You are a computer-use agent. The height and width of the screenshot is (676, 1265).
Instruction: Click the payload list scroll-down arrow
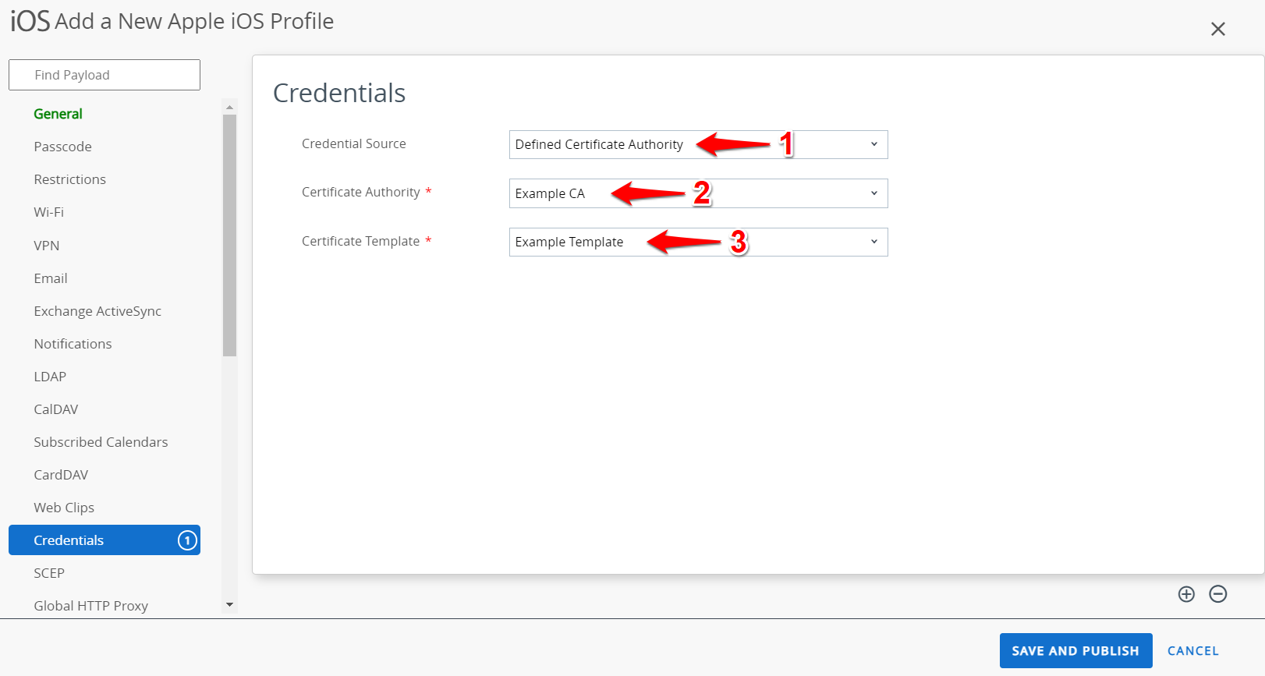[x=229, y=605]
